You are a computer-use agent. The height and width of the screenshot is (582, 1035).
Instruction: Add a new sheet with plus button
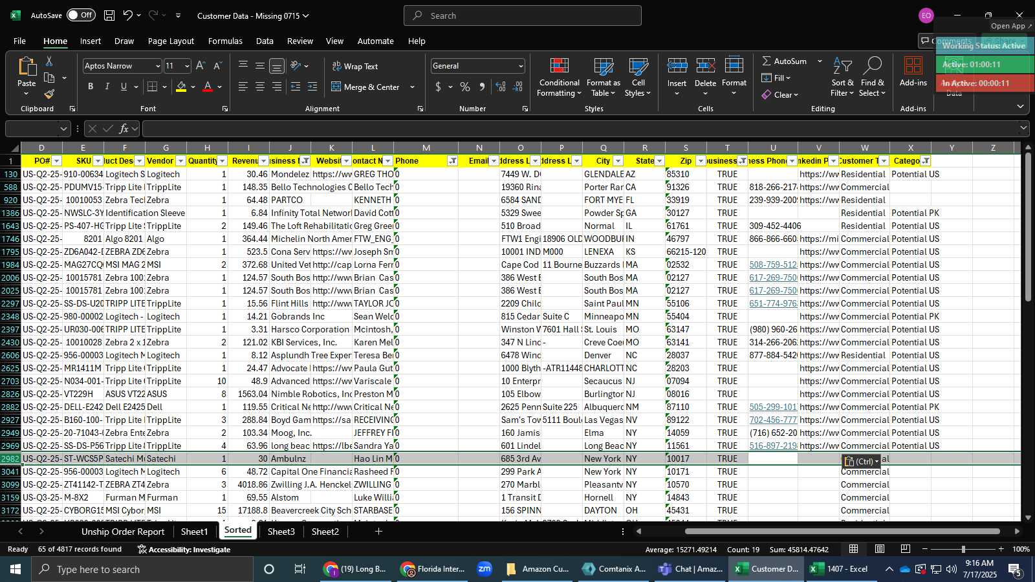(x=378, y=532)
